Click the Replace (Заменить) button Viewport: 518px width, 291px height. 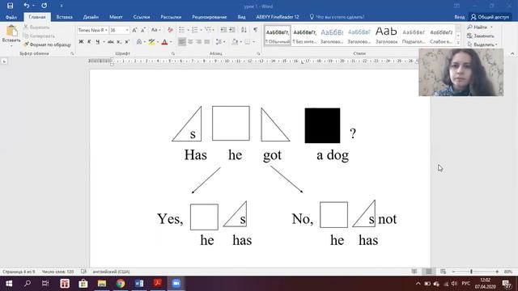coord(481,36)
